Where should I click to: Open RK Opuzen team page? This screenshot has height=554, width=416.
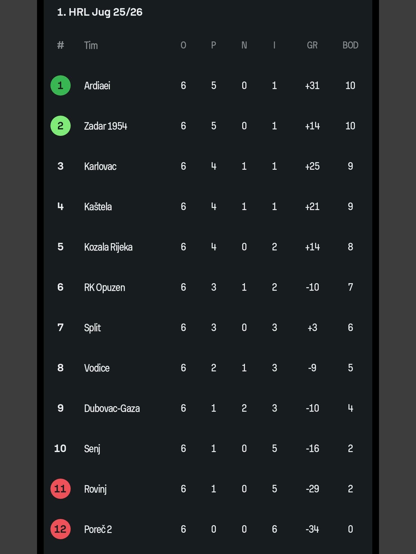click(x=105, y=287)
